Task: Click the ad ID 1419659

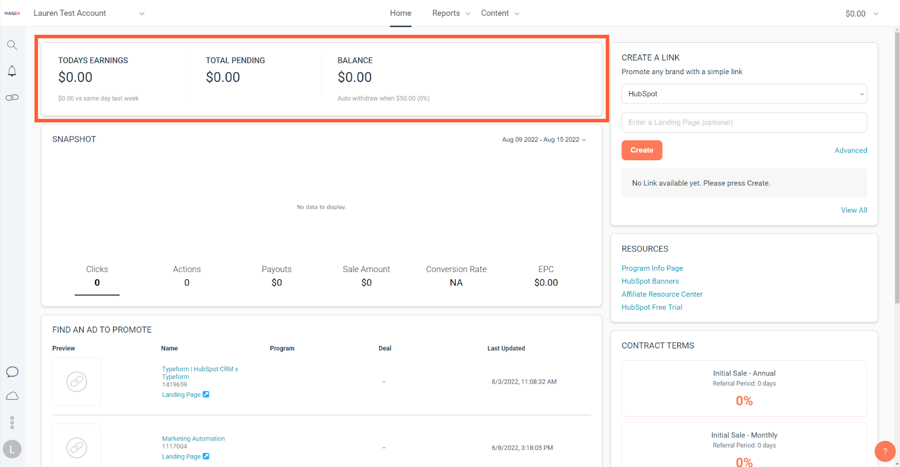Action: [174, 384]
